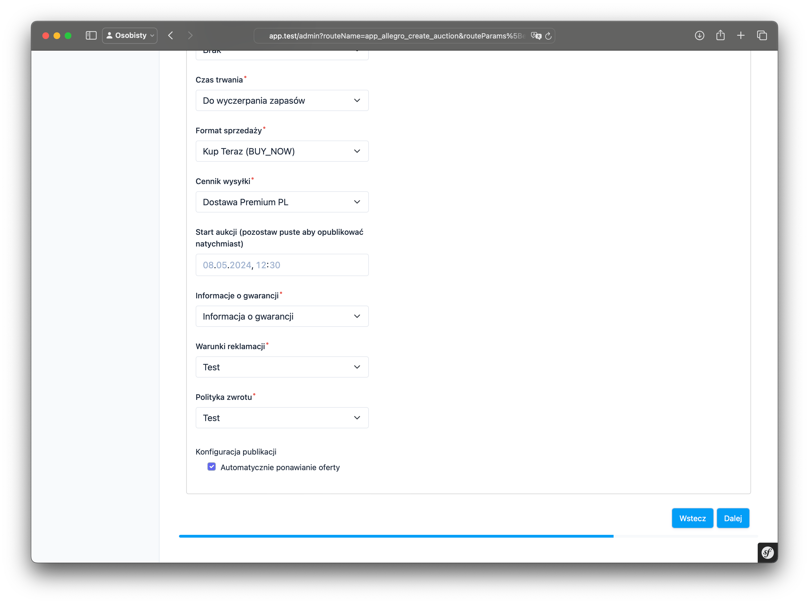The width and height of the screenshot is (809, 604).
Task: Click the Share icon in toolbar
Action: 720,35
